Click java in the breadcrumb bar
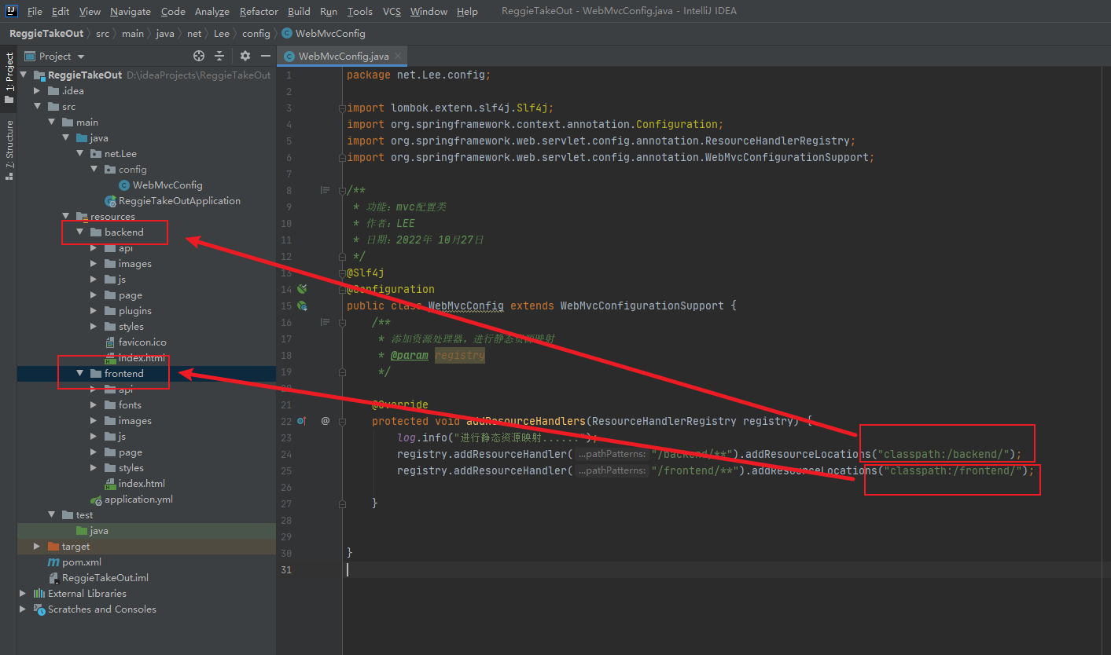This screenshot has height=655, width=1111. 165,34
